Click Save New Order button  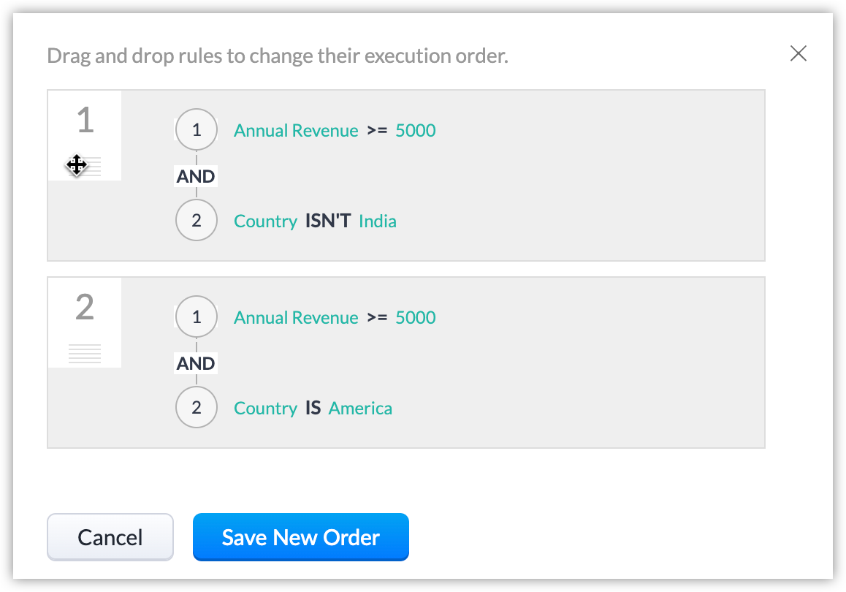pos(300,537)
